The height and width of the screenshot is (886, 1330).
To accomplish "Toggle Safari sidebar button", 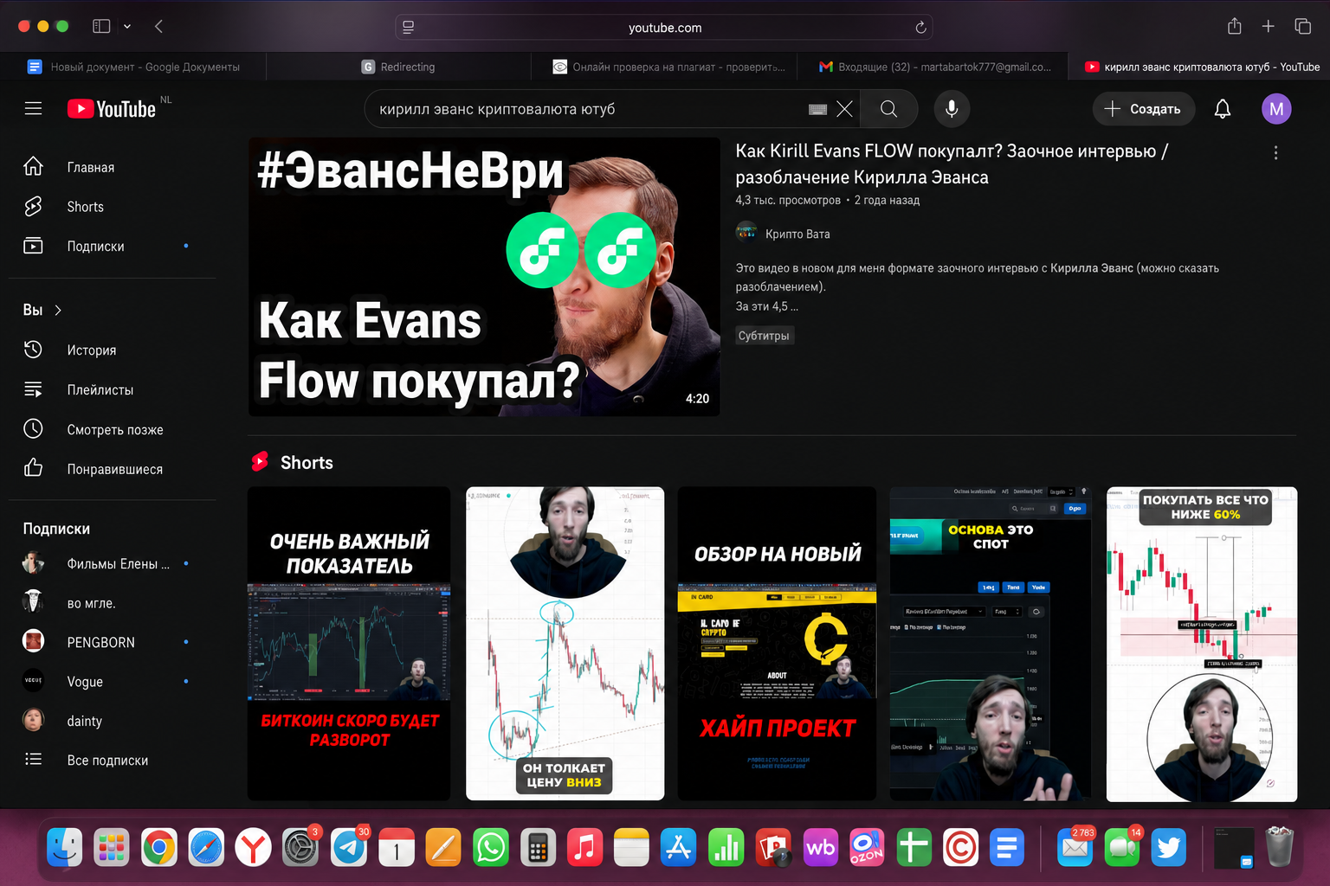I will (101, 27).
